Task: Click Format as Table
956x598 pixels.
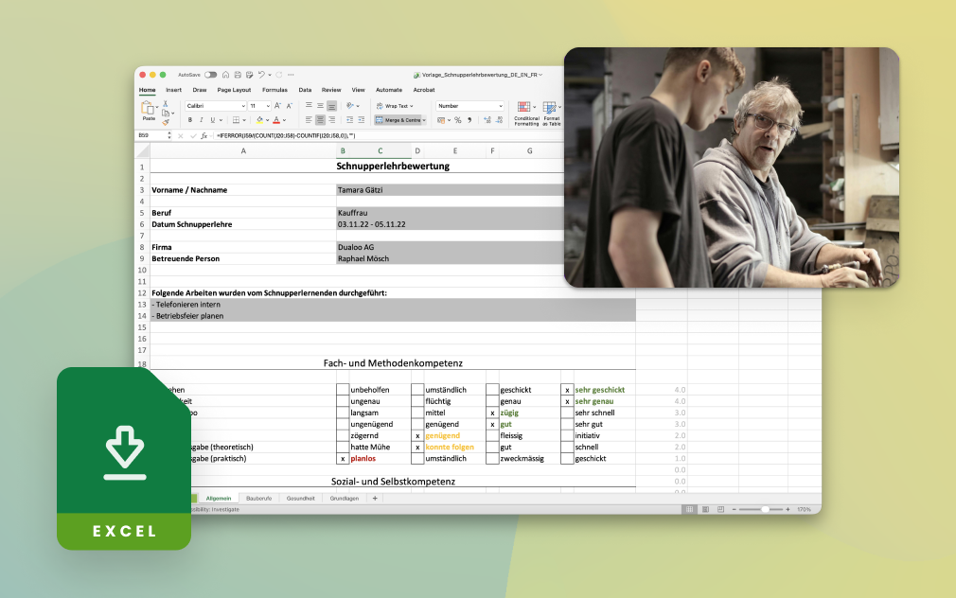Action: coord(552,114)
